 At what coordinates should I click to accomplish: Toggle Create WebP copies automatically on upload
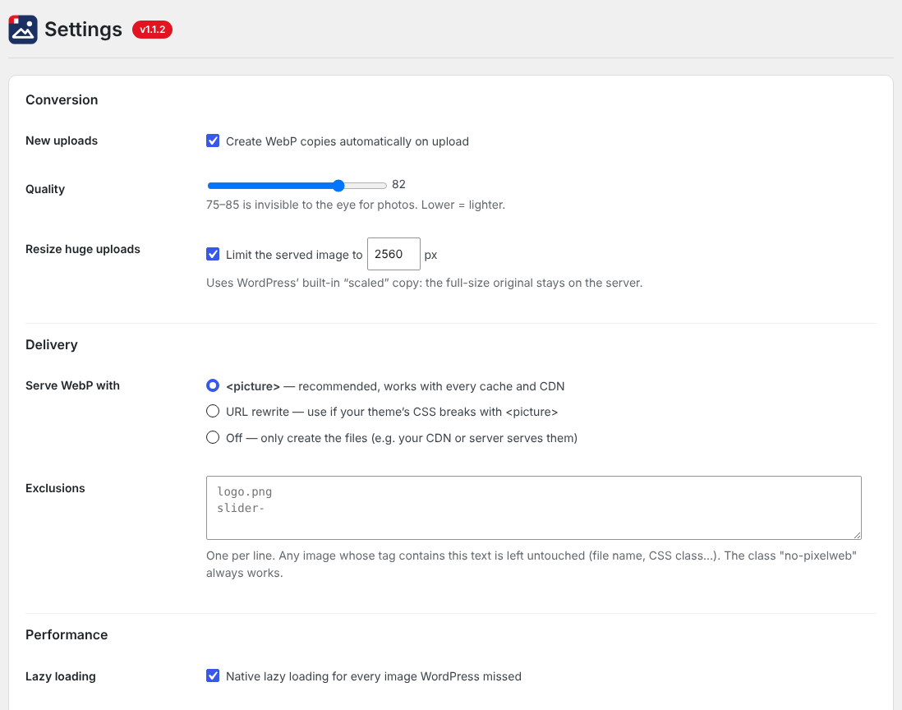(213, 141)
